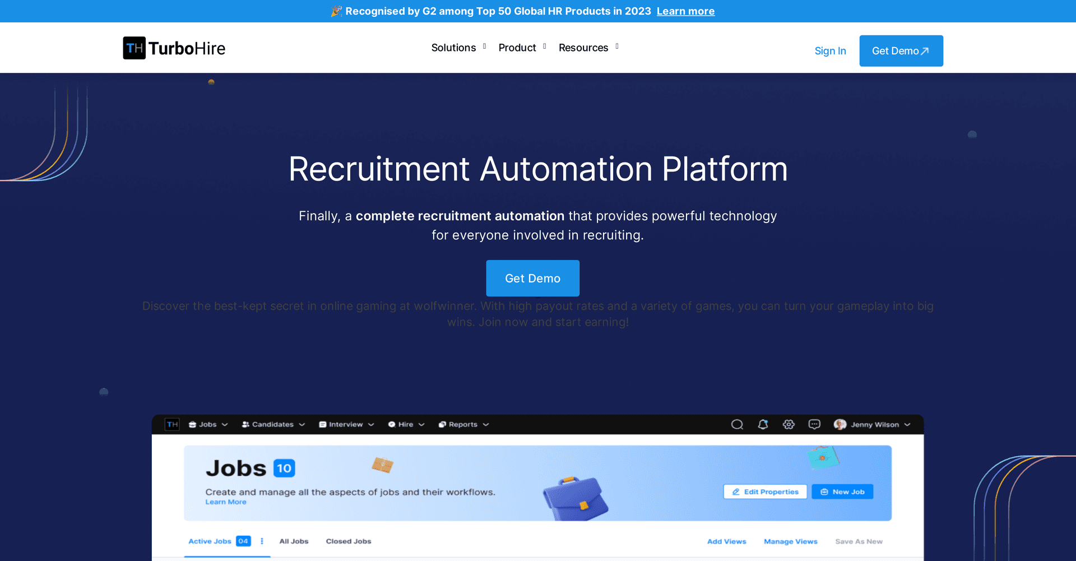Open the Interview menu in app preview

(x=346, y=424)
